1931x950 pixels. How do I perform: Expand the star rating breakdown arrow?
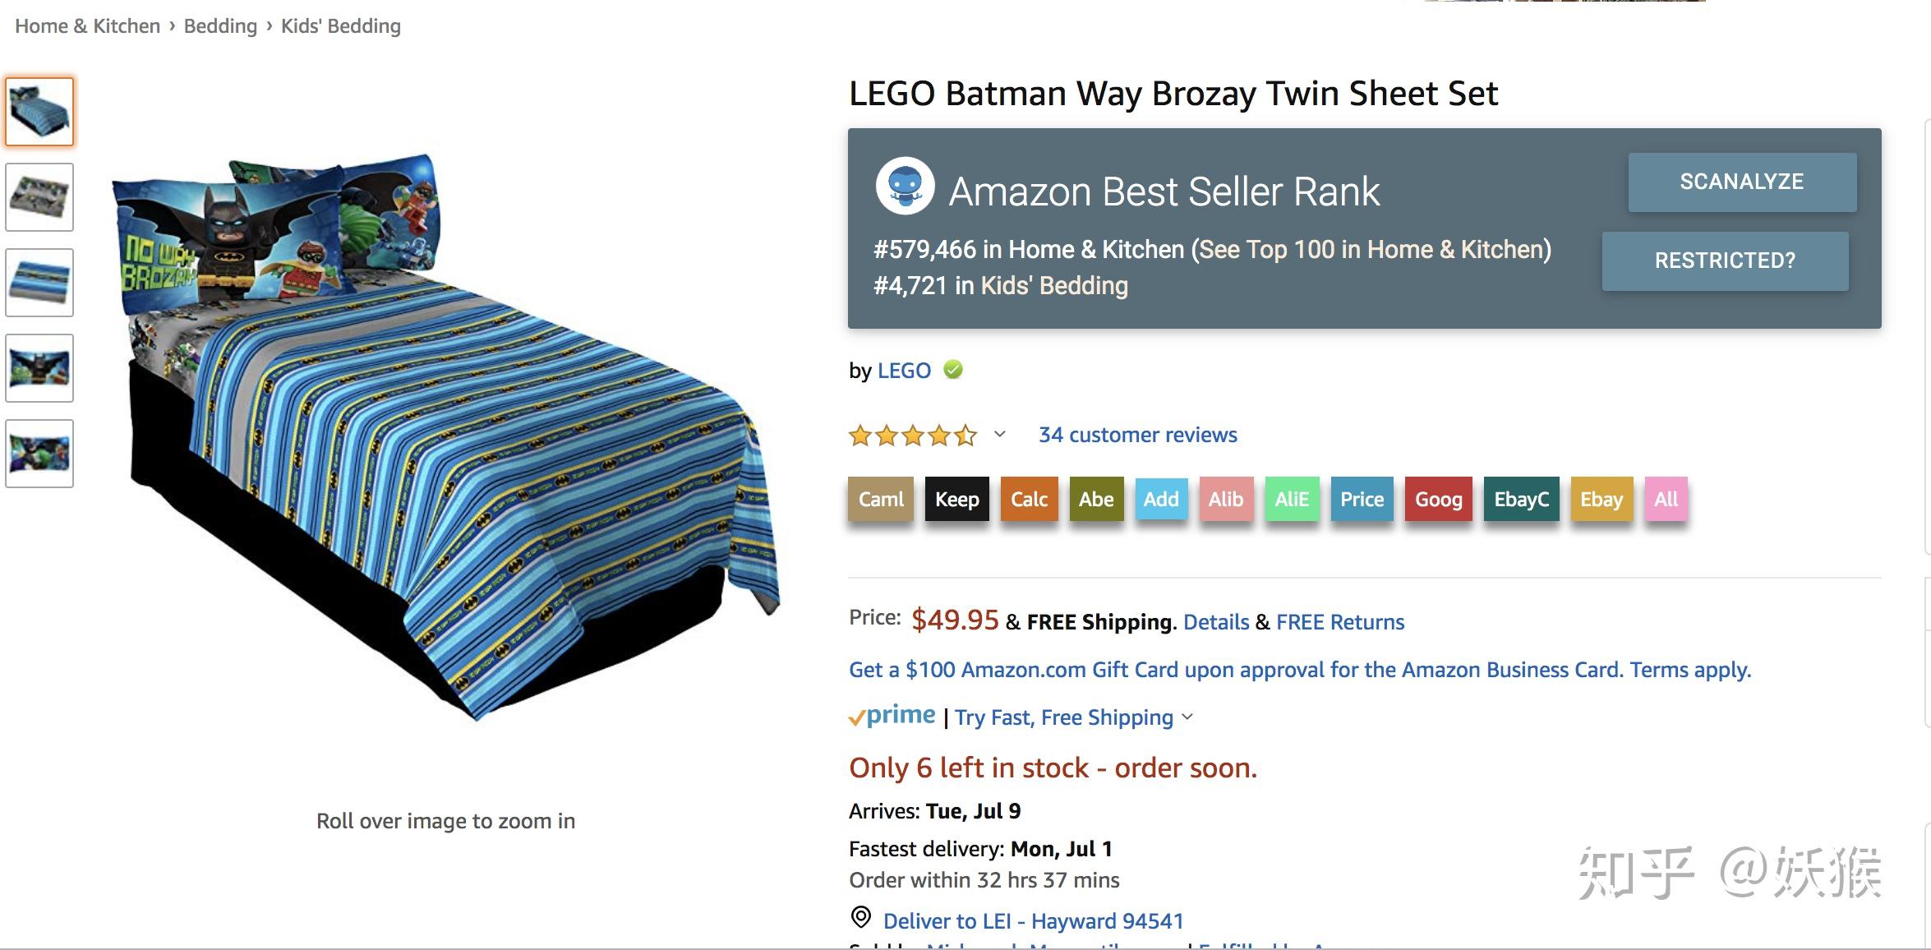tap(999, 434)
